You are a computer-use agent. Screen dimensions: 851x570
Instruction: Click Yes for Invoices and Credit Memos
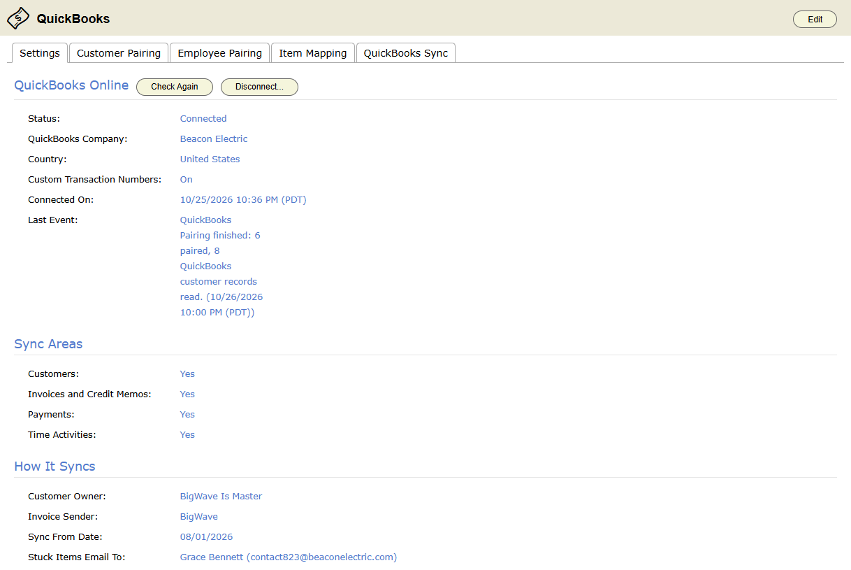point(187,394)
